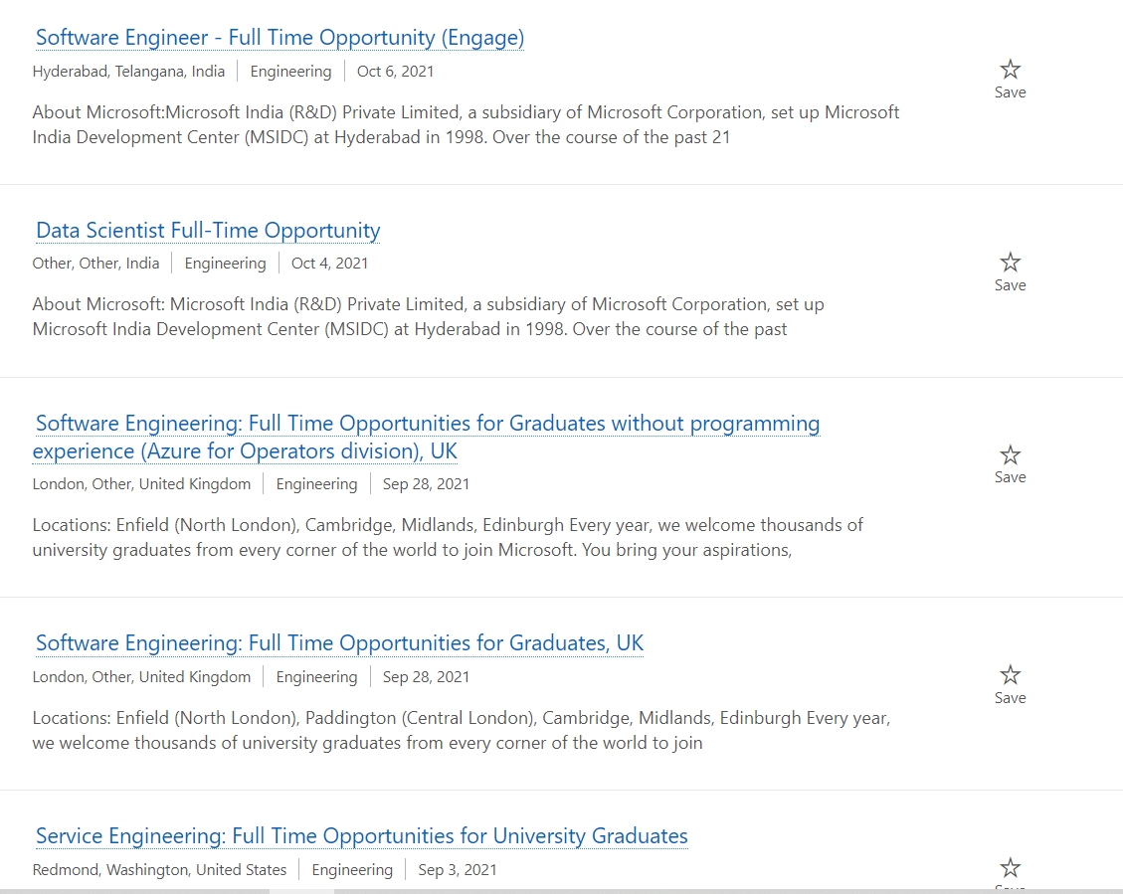Image resolution: width=1123 pixels, height=894 pixels.
Task: Open the Service Engineering University Graduates posting
Action: 361,835
